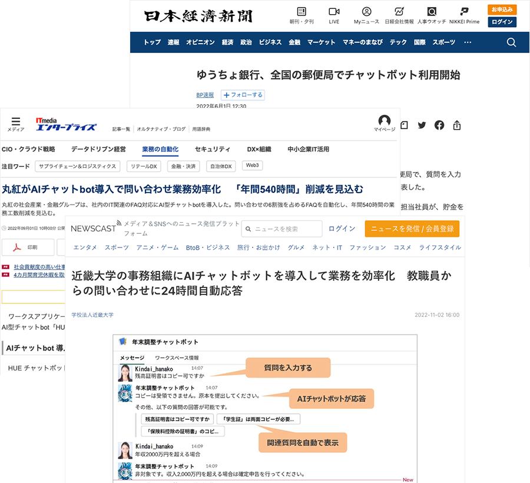Open the テック tab in Nikkei navigation
530x483 pixels.
coord(398,42)
